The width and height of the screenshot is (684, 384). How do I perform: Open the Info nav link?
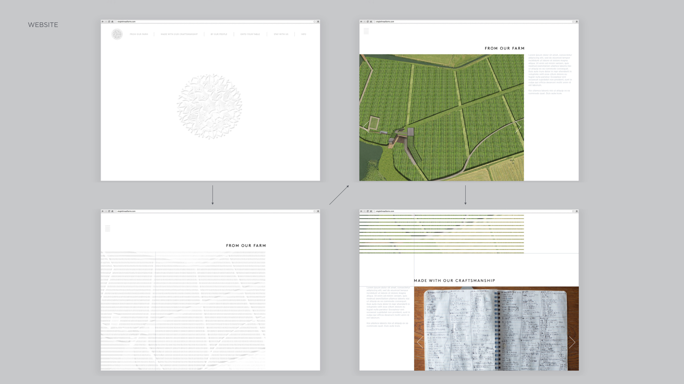[x=304, y=34]
